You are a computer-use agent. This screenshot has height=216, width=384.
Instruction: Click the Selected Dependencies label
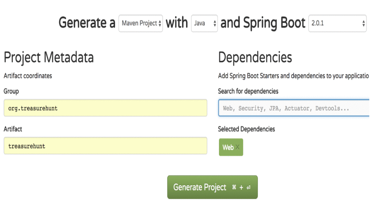click(x=246, y=129)
